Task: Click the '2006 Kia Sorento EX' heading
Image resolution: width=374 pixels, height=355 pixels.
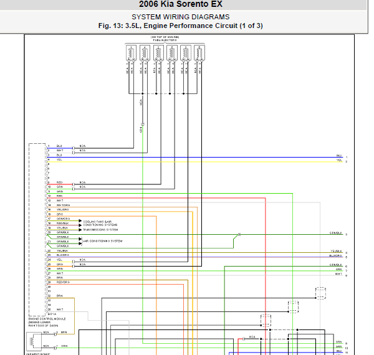Action: click(x=181, y=4)
